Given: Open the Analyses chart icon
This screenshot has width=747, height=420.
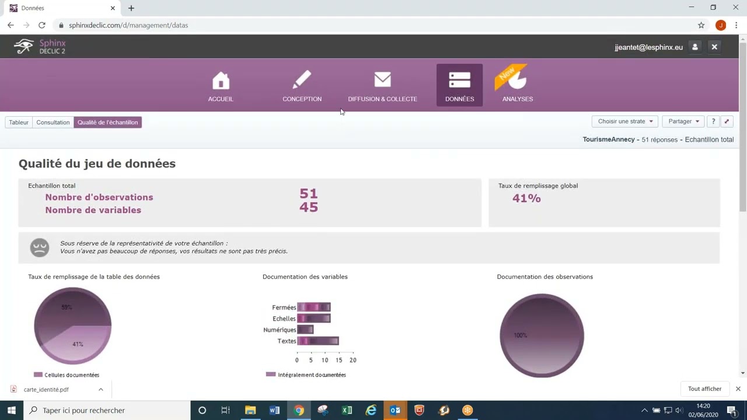Looking at the screenshot, I should tap(517, 79).
